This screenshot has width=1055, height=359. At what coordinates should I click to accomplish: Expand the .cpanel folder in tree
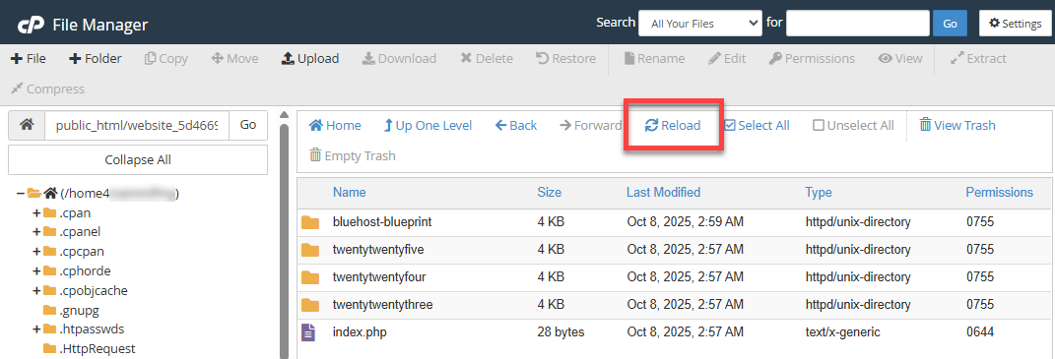(36, 232)
